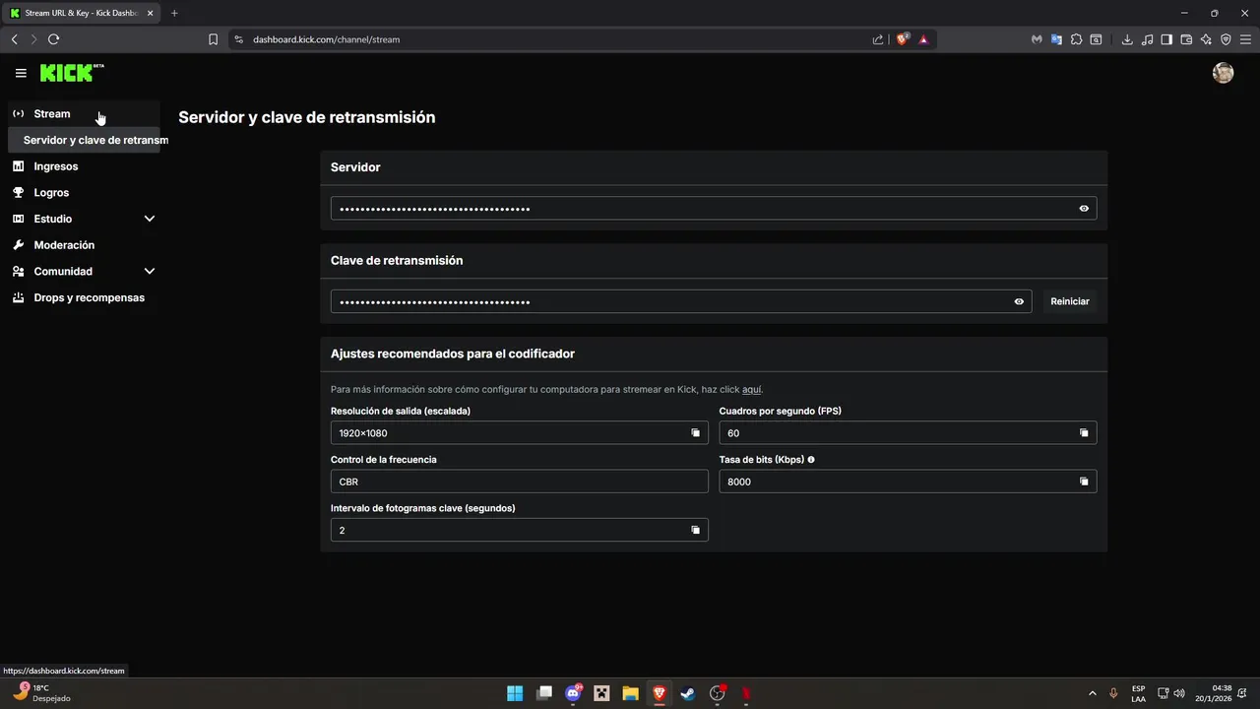This screenshot has width=1260, height=709.
Task: Open Steam from the taskbar
Action: pos(688,693)
